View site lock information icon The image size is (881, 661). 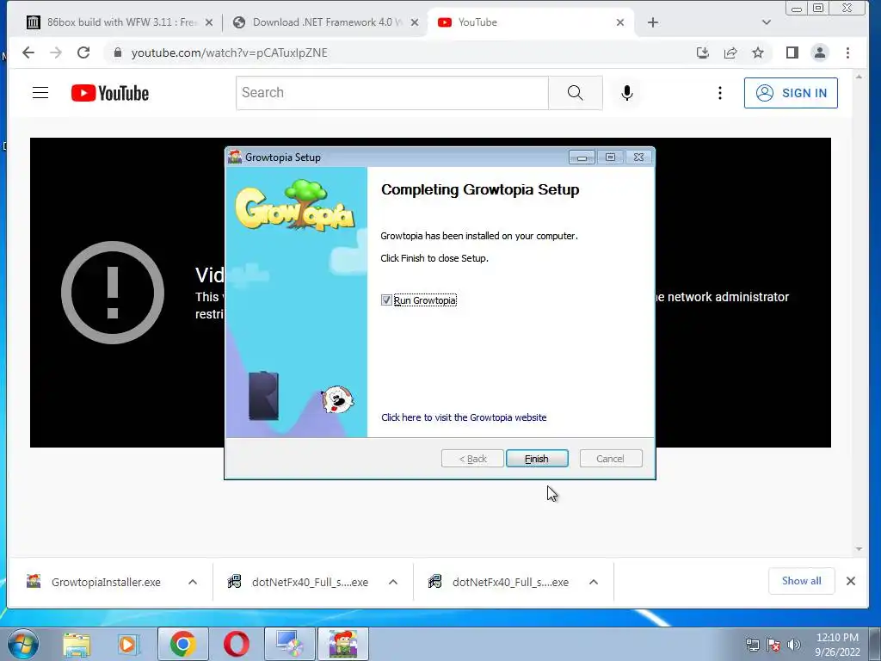pyautogui.click(x=117, y=53)
